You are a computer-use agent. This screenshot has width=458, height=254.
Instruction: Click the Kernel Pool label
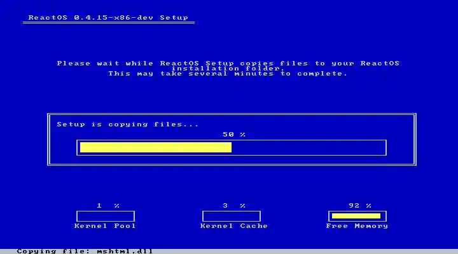click(105, 226)
